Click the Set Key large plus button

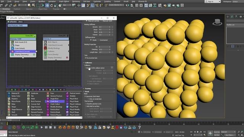pyautogui.click(x=210, y=133)
